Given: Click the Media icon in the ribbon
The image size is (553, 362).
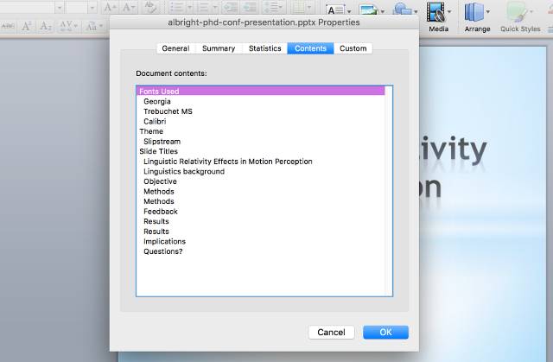Looking at the screenshot, I should [x=435, y=12].
